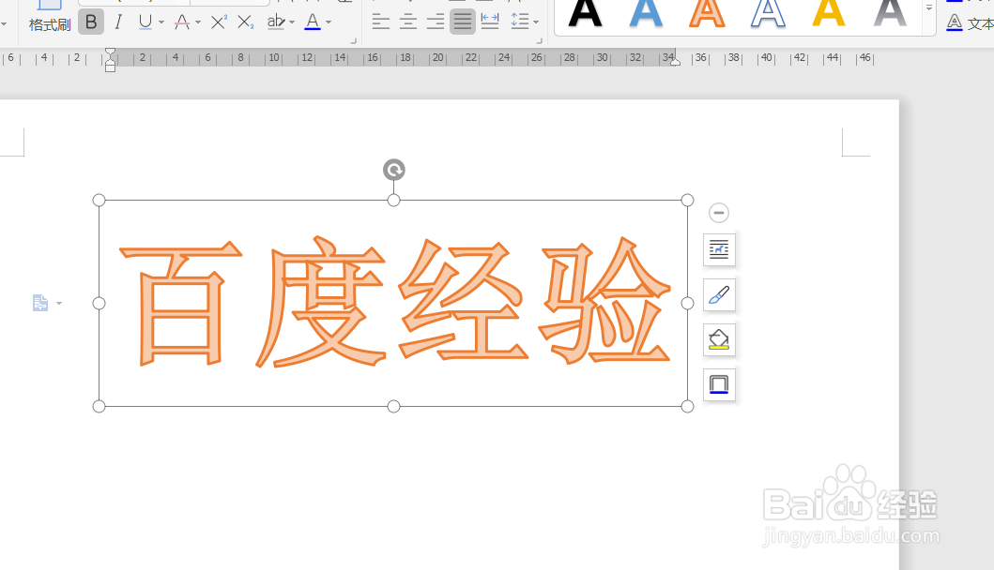The height and width of the screenshot is (570, 994).
Task: Select top-left resize handle of text box
Action: click(99, 200)
